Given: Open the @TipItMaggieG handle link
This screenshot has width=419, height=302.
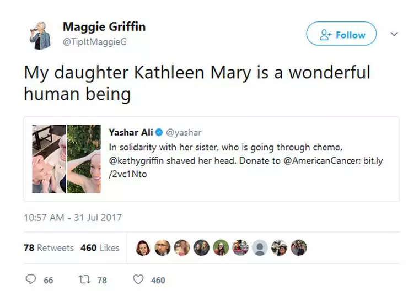Looking at the screenshot, I should (x=94, y=42).
